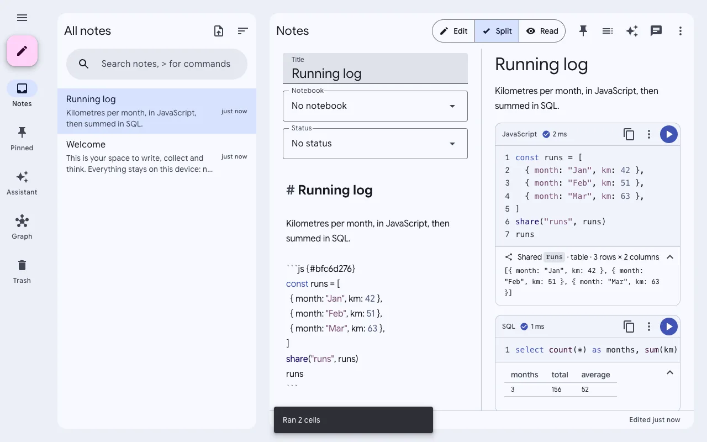Image resolution: width=707 pixels, height=442 pixels.
Task: Open the note's three-dot overflow menu
Action: coord(680,31)
